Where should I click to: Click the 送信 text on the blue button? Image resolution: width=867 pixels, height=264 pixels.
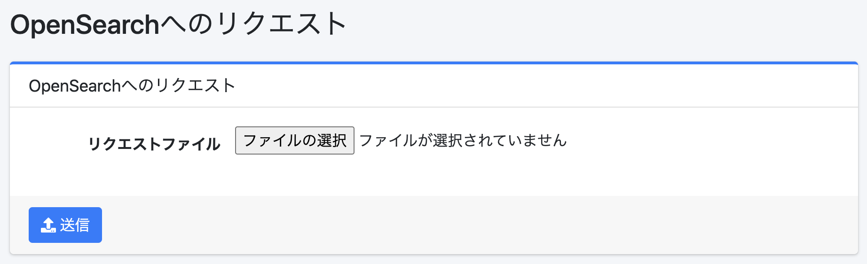(x=75, y=225)
